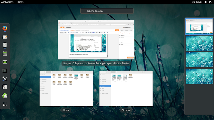Image resolution: width=214 pixels, height=120 pixels.
Task: Click search icon in Home window header
Action: tap(79, 72)
